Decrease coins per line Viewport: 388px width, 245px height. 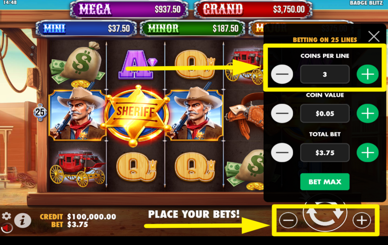tap(282, 74)
